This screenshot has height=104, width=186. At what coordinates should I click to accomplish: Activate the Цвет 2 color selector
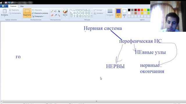click(124, 13)
